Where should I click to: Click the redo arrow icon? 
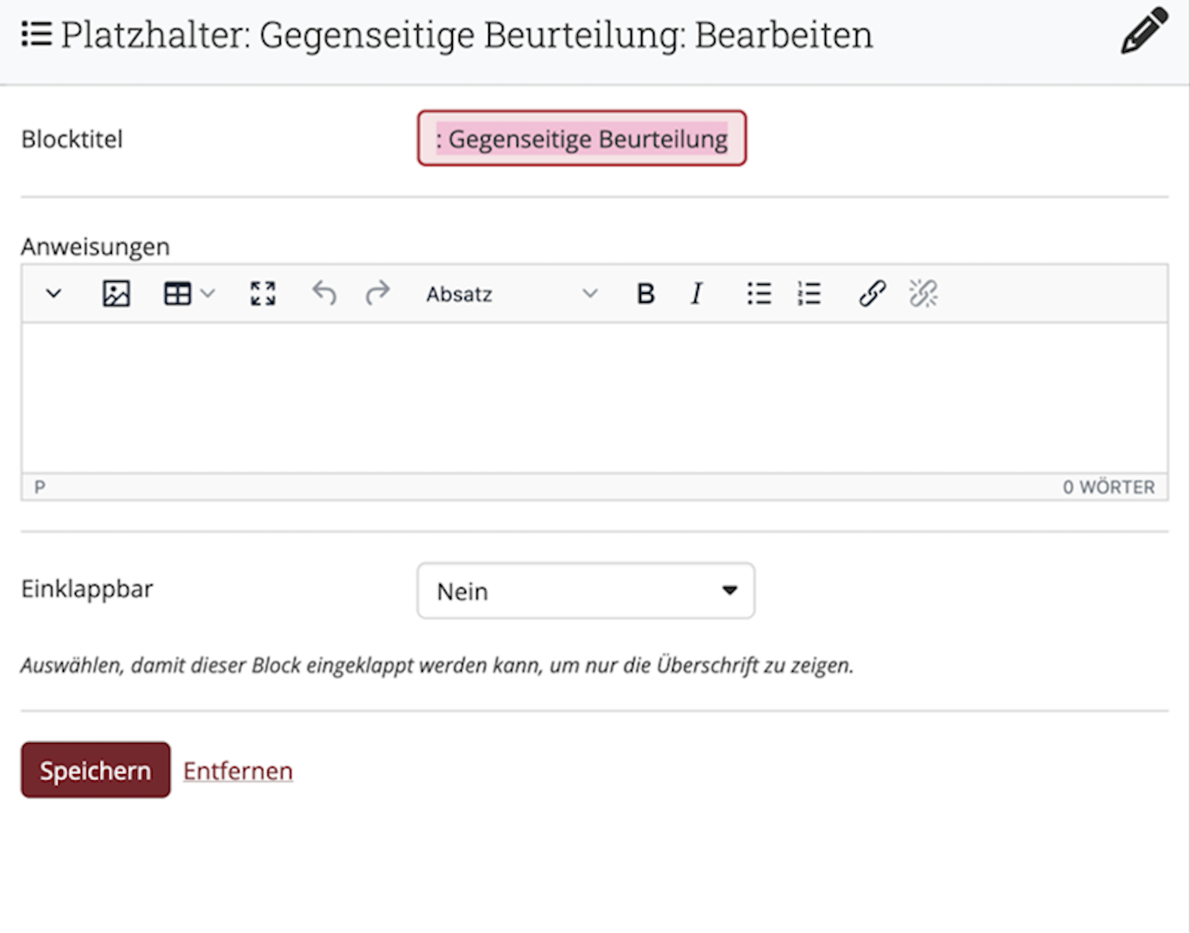coord(377,293)
